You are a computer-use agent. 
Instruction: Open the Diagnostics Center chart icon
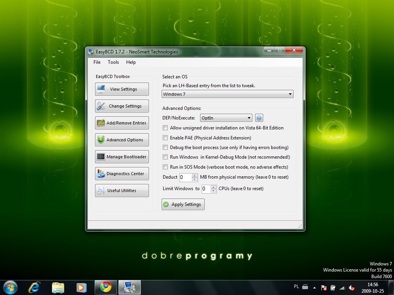[101, 174]
